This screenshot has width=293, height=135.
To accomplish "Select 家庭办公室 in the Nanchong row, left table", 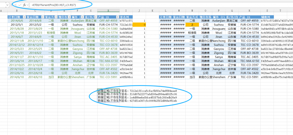I will click(x=64, y=41).
